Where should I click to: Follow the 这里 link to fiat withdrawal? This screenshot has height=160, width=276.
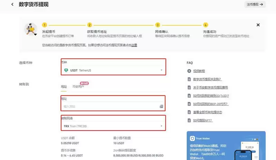tap(134, 45)
